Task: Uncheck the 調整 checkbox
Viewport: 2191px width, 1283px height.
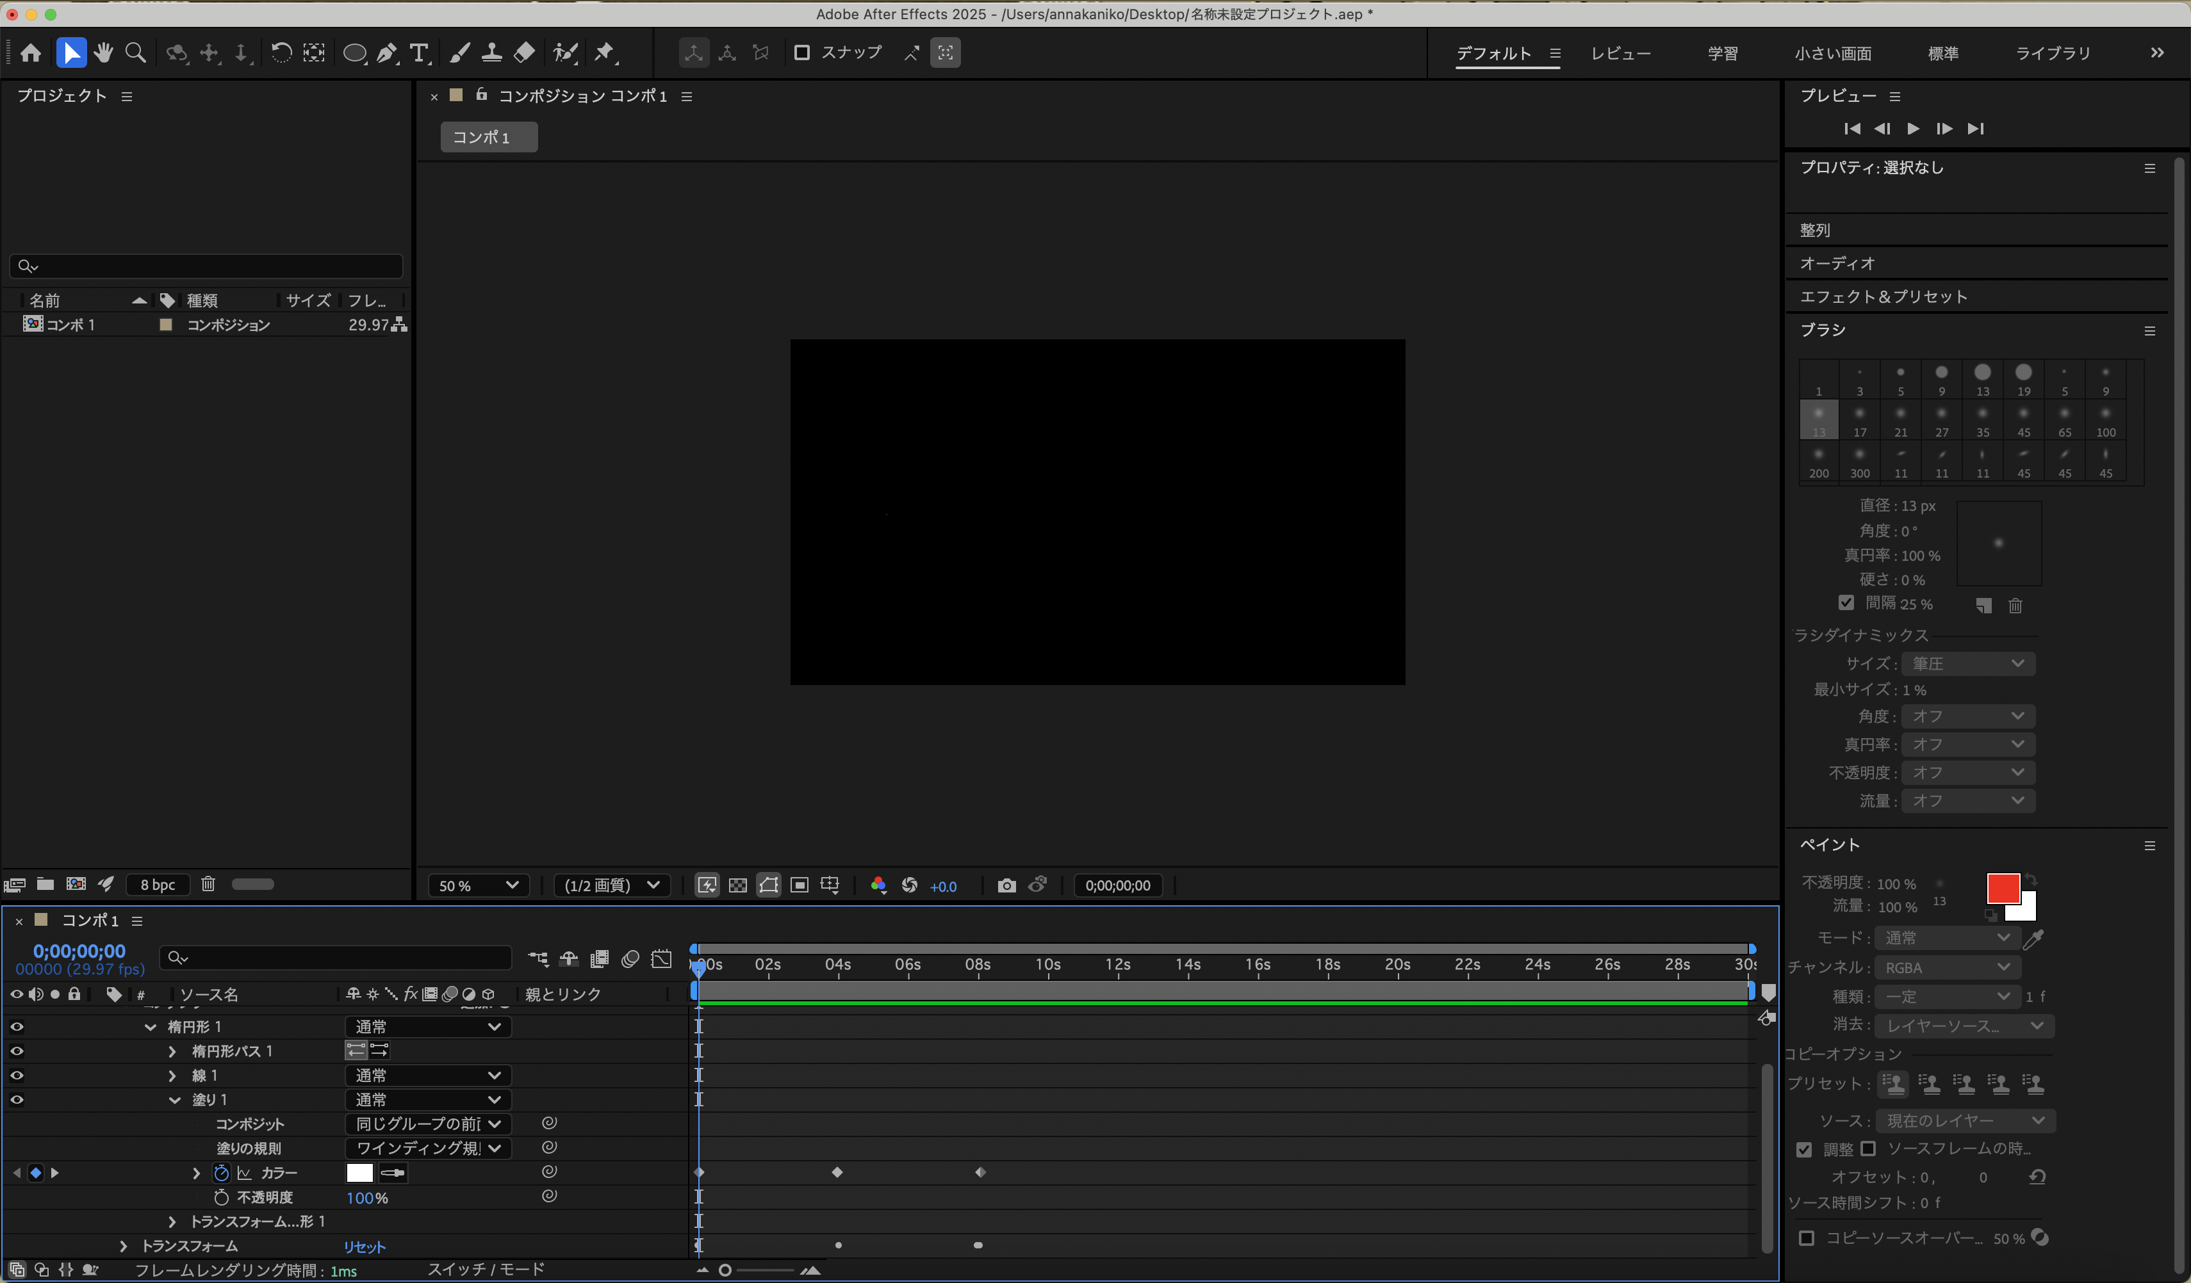Action: pyautogui.click(x=1804, y=1149)
